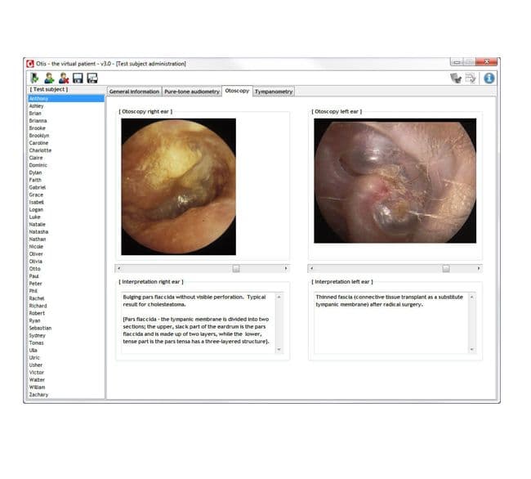531x479 pixels.
Task: Click the left ear image slider handle
Action: pyautogui.click(x=446, y=268)
